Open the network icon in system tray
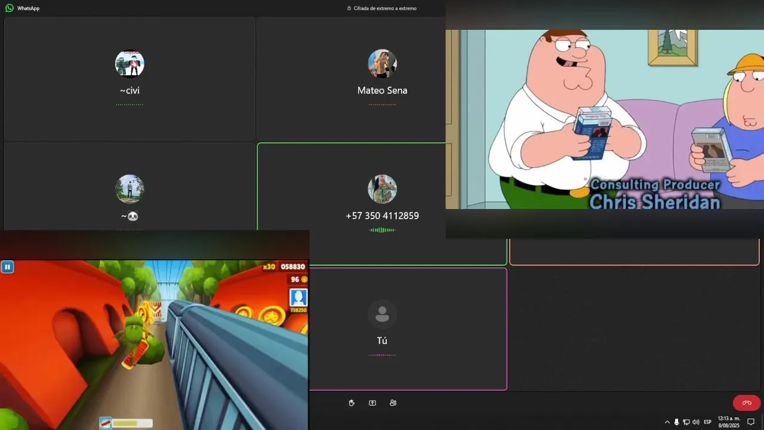764x430 pixels. 686,422
